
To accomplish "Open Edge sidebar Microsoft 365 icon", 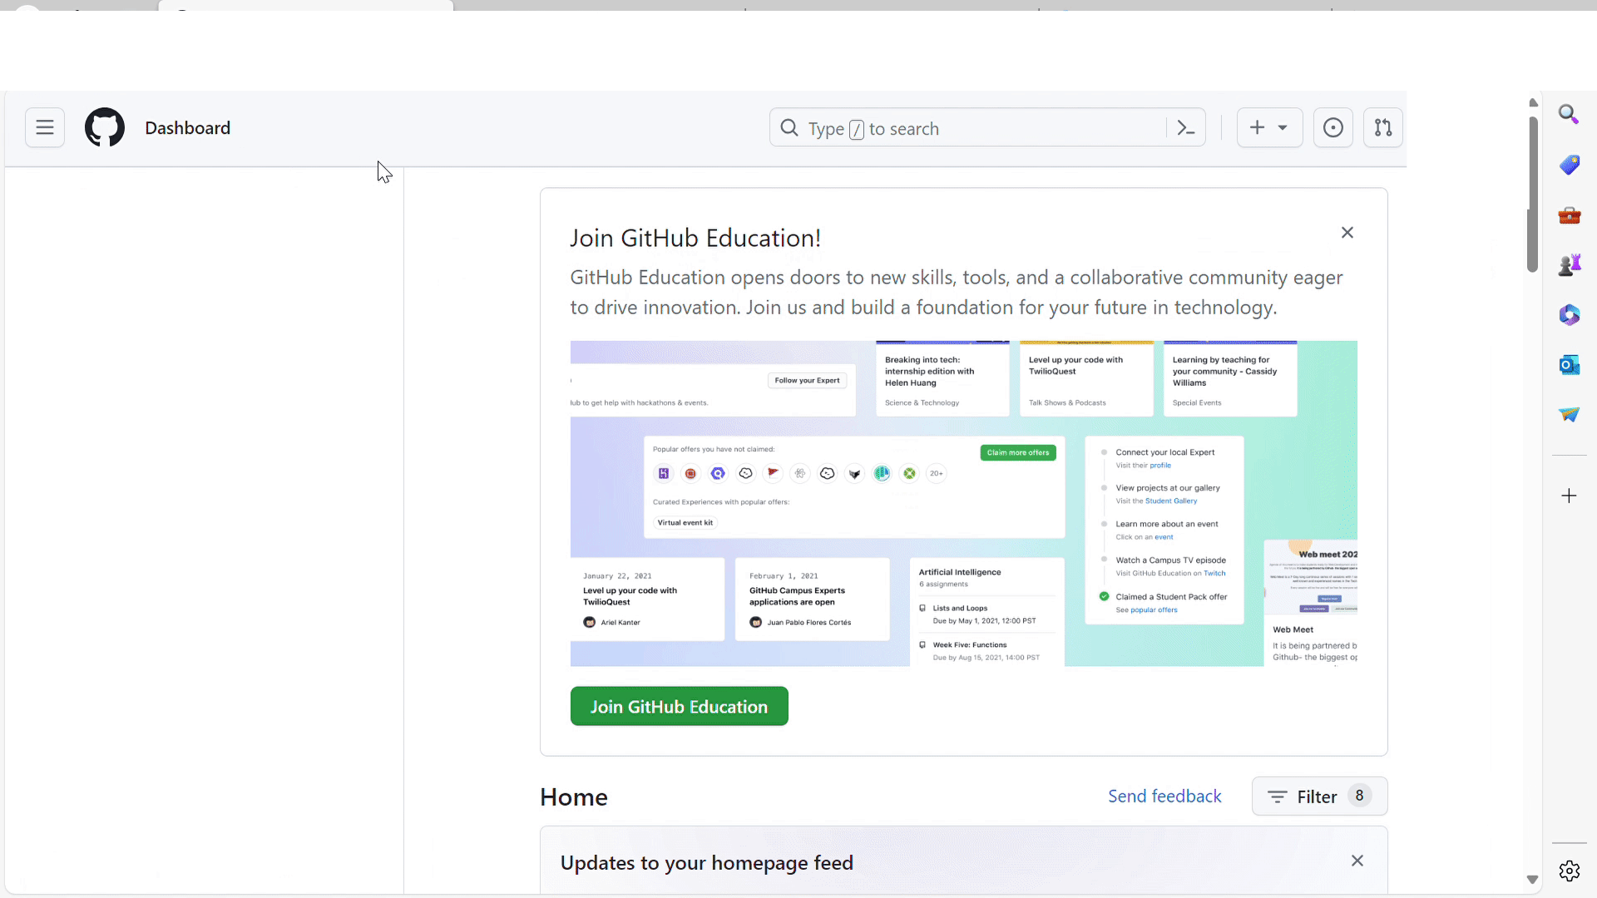I will 1569,315.
